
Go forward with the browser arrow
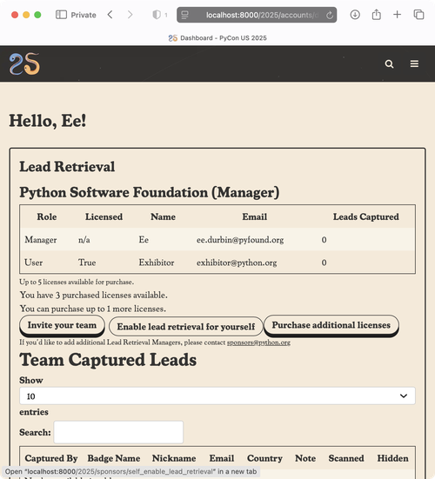pos(130,15)
